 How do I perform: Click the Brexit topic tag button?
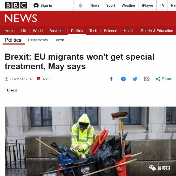click(12, 90)
